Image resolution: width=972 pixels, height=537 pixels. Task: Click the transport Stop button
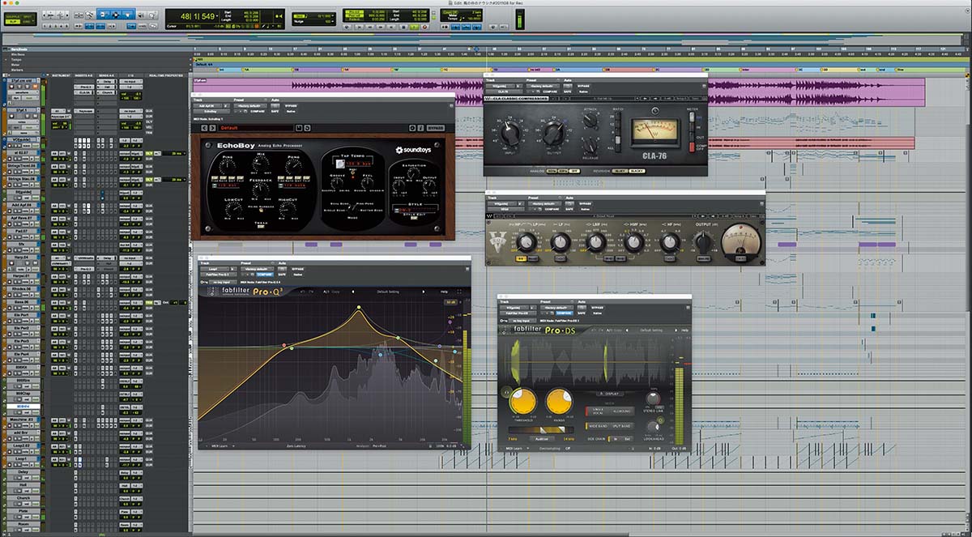pos(404,27)
